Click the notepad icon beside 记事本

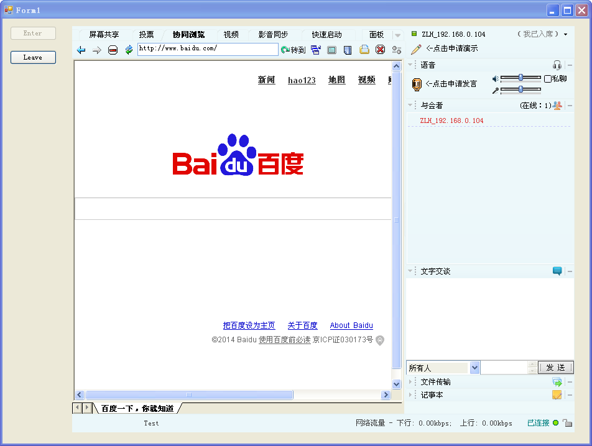click(557, 395)
